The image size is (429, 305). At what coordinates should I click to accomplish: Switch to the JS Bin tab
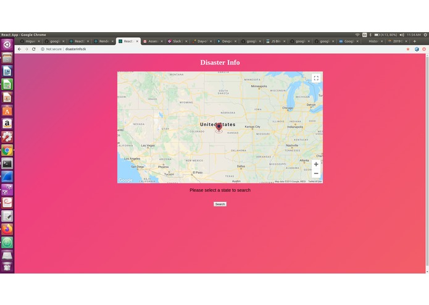[275, 41]
